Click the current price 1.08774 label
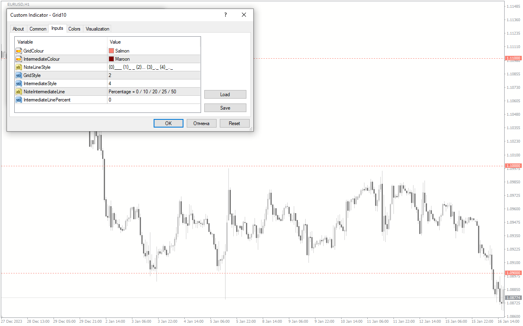Viewport: 523px width, 326px height. [513, 298]
